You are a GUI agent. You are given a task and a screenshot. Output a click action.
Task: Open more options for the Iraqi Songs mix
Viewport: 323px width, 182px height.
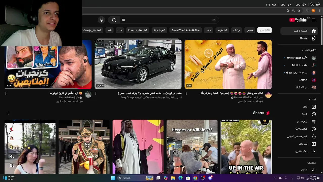(x=96, y=93)
